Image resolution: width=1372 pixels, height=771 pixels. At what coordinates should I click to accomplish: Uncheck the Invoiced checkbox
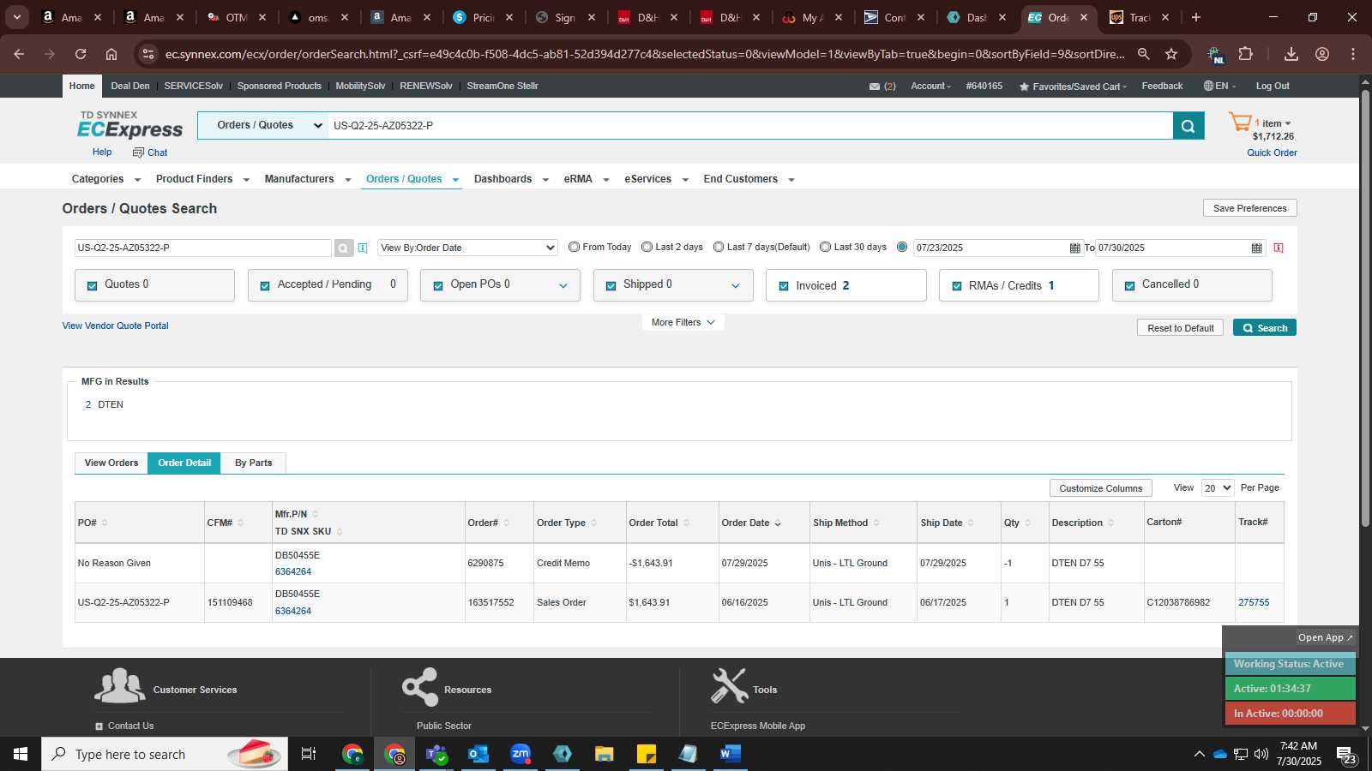pos(784,286)
